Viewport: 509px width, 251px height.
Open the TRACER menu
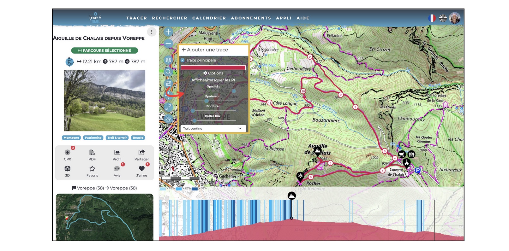136,18
